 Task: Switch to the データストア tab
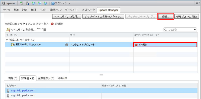click(72, 10)
